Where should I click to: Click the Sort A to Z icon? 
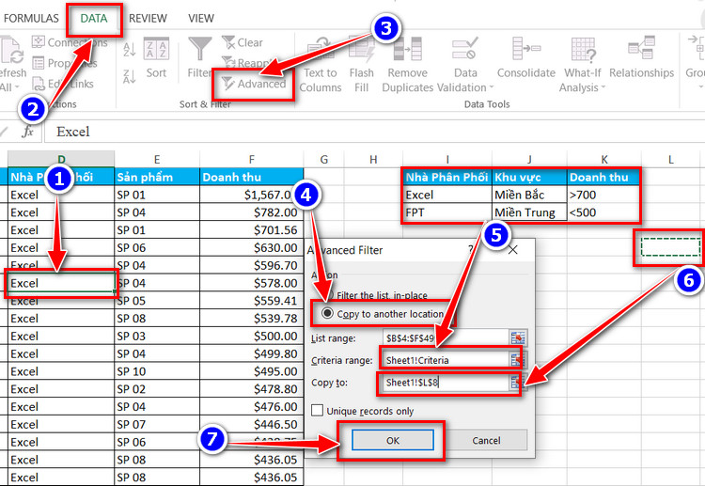pos(130,50)
